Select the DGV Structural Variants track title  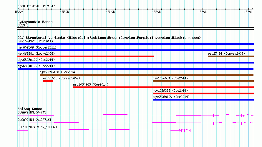[x=109, y=38]
